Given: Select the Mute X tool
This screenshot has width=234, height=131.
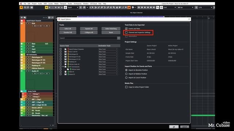Looking at the screenshot, I should (111, 7).
